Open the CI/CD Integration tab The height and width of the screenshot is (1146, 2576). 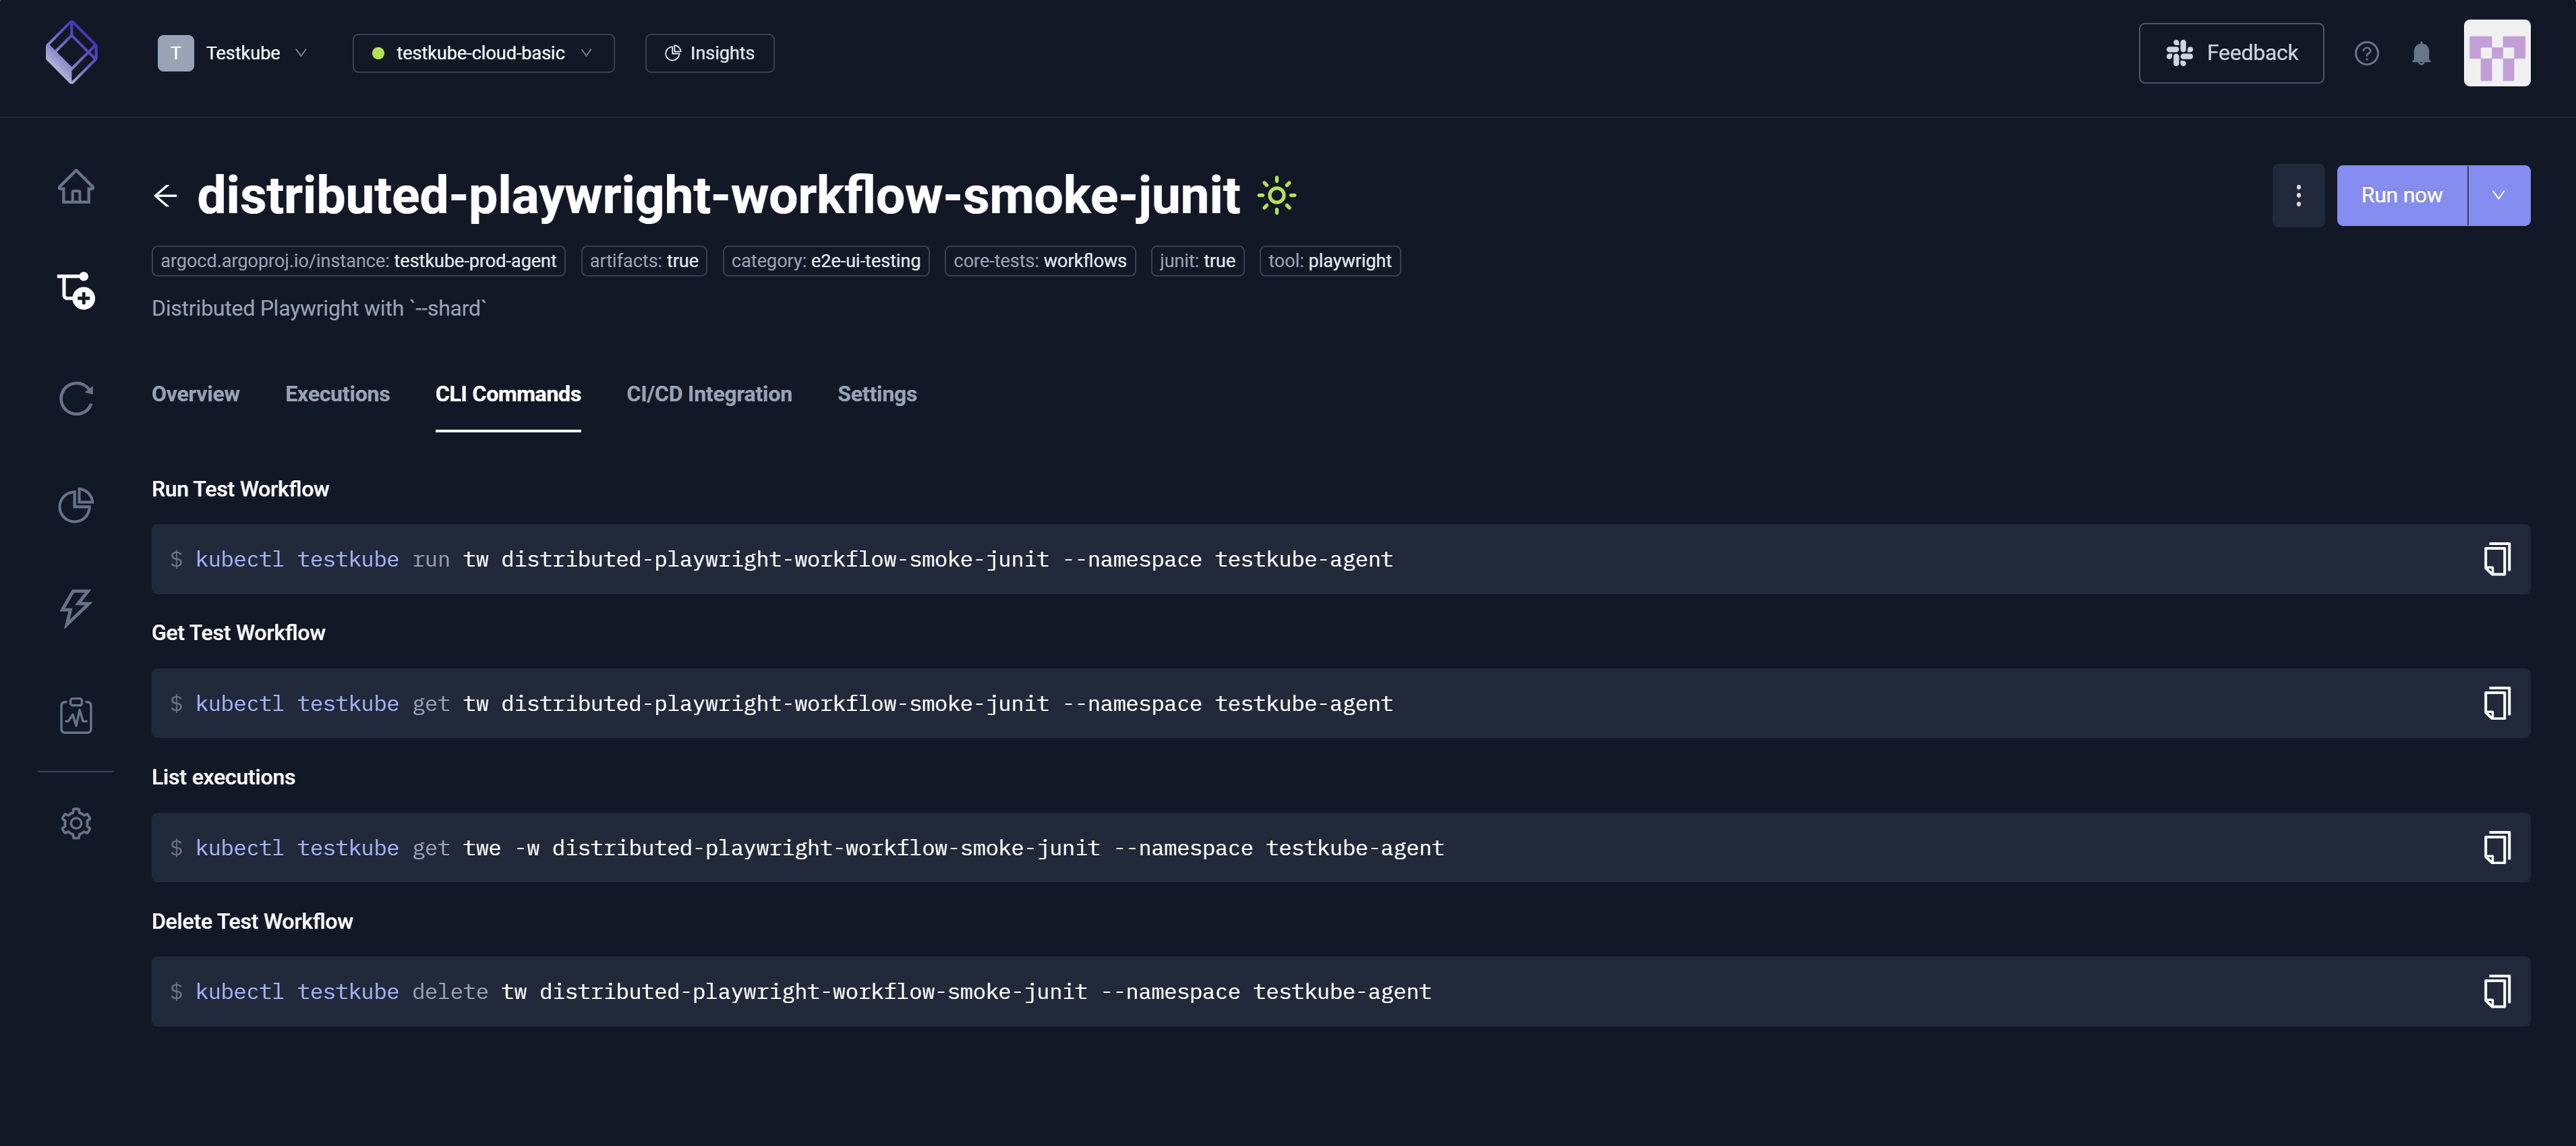point(709,394)
